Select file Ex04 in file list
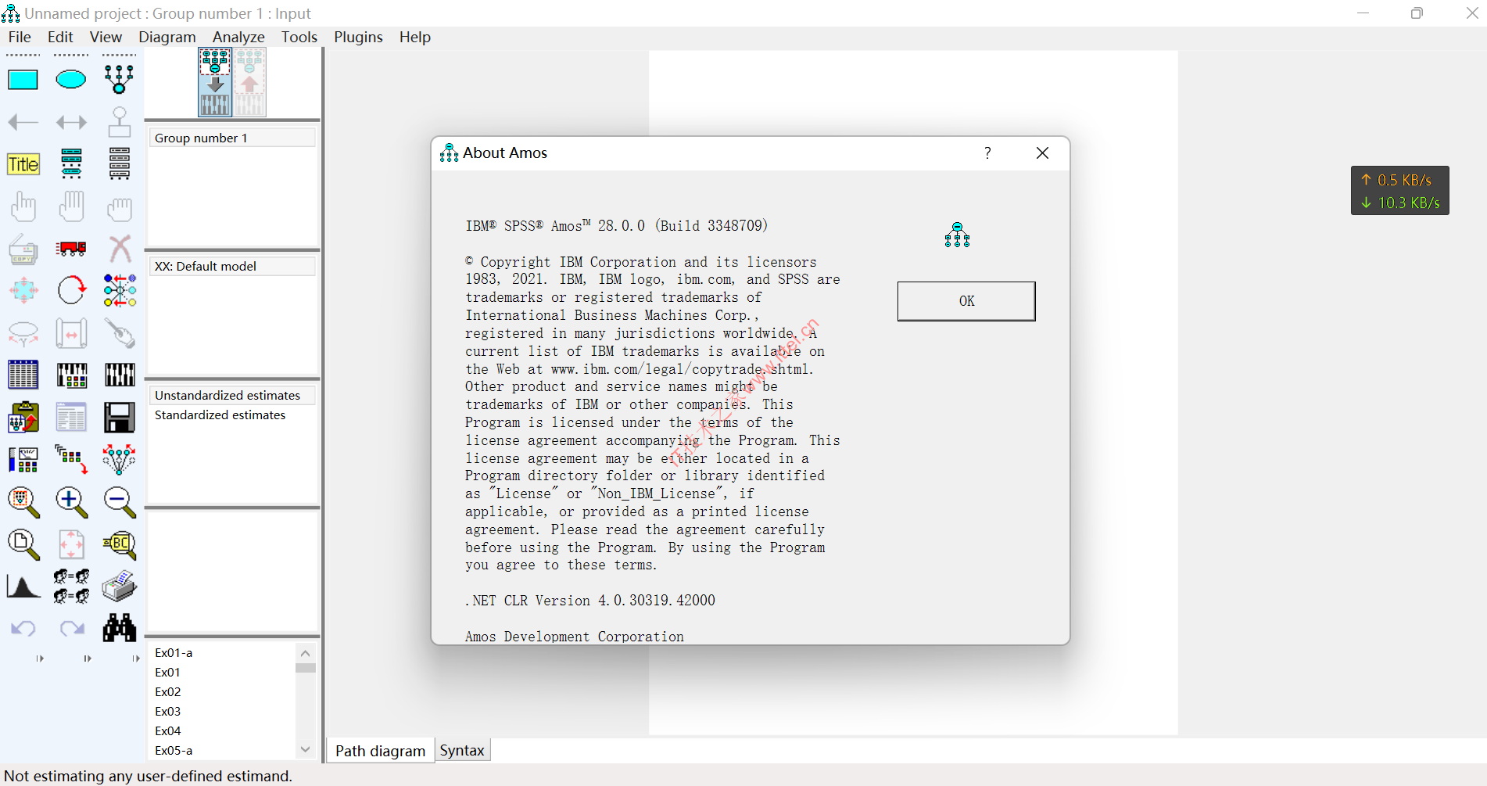Image resolution: width=1487 pixels, height=786 pixels. point(168,730)
